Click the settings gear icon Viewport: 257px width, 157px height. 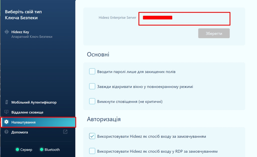pyautogui.click(x=7, y=122)
